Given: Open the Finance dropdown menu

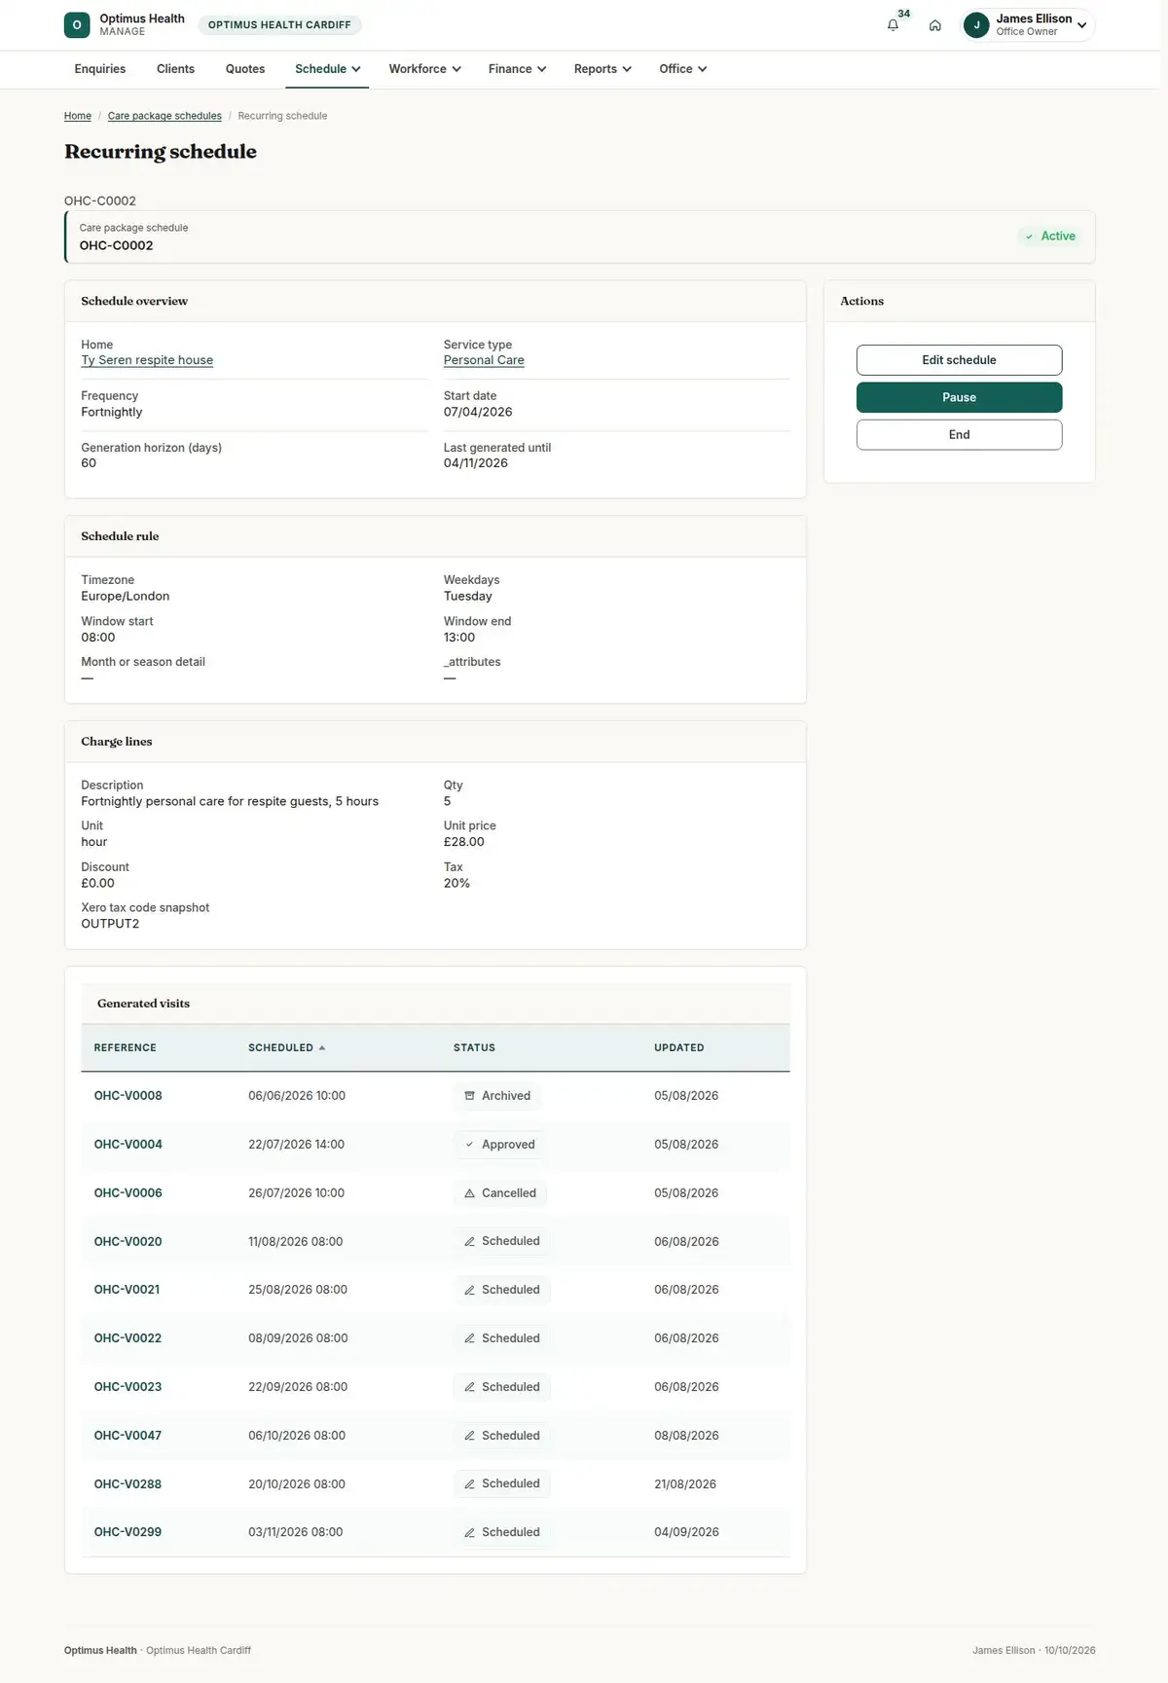Looking at the screenshot, I should (518, 69).
